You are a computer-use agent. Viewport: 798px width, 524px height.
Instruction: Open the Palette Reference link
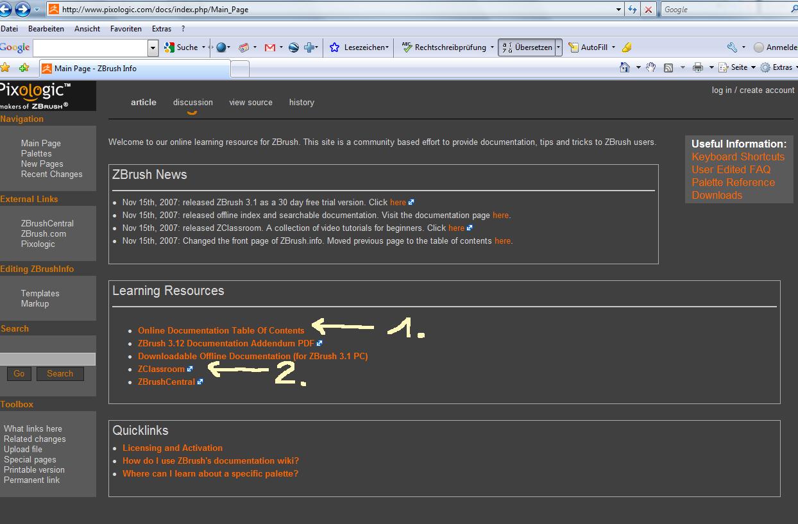(x=733, y=183)
